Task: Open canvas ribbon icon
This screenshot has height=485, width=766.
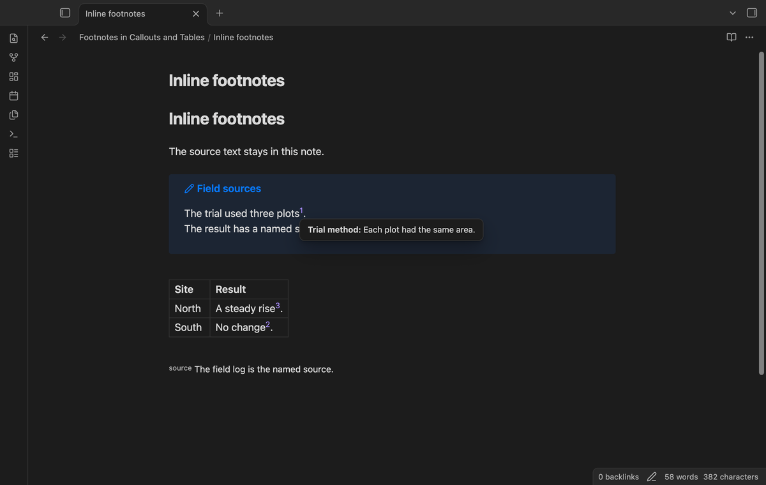Action: (13, 77)
